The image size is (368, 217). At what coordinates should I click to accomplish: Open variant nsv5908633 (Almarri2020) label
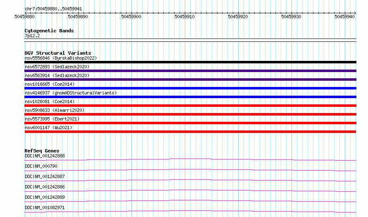pyautogui.click(x=55, y=110)
